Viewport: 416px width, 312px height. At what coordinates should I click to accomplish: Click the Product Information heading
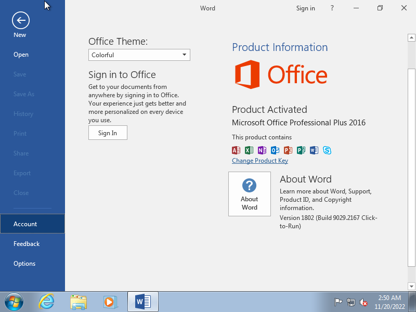280,47
